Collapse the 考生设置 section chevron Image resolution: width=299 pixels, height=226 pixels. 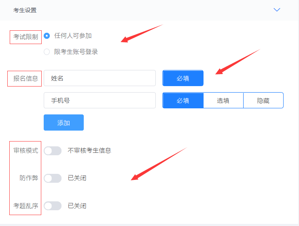point(277,10)
